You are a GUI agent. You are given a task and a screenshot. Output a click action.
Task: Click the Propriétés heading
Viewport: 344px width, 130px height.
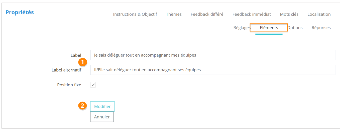[20, 12]
